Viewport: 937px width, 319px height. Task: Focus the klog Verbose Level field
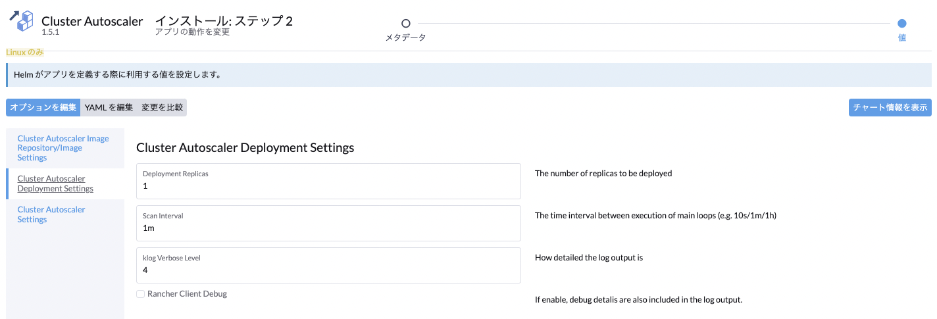click(x=328, y=265)
